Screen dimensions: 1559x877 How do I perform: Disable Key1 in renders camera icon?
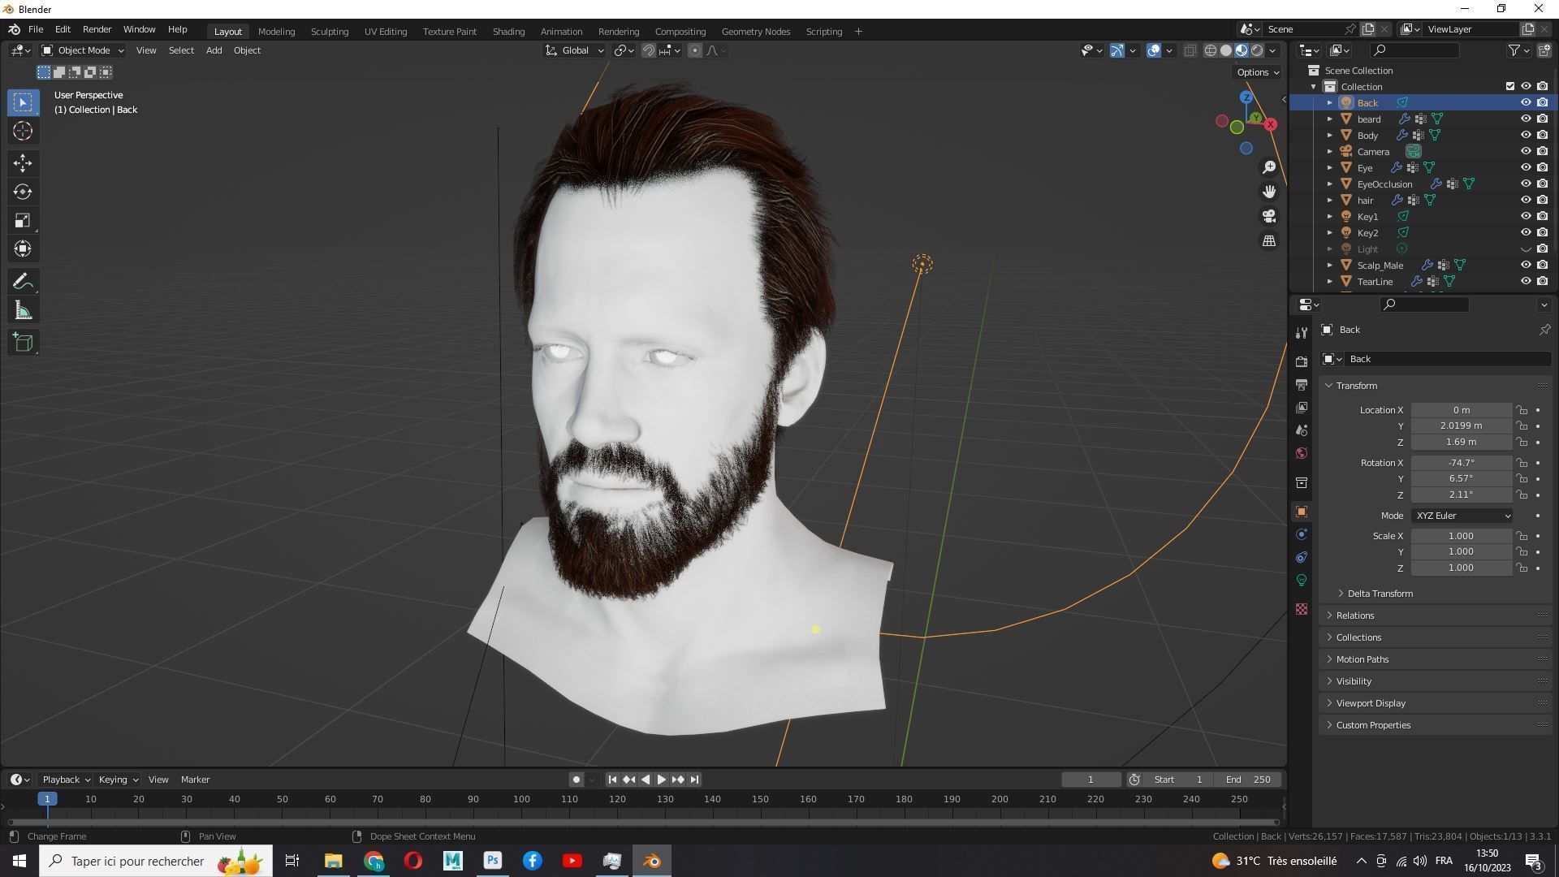point(1542,216)
